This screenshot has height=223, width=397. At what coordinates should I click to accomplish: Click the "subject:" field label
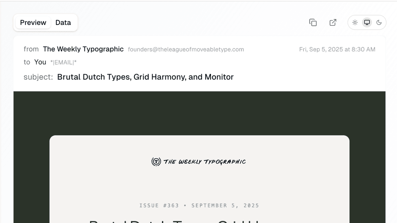38,77
